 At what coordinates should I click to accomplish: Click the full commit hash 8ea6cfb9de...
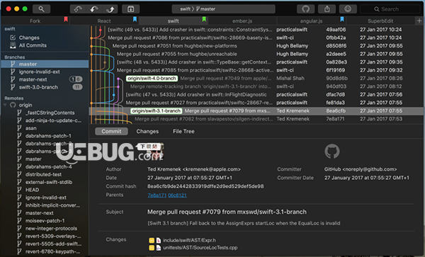(205, 186)
